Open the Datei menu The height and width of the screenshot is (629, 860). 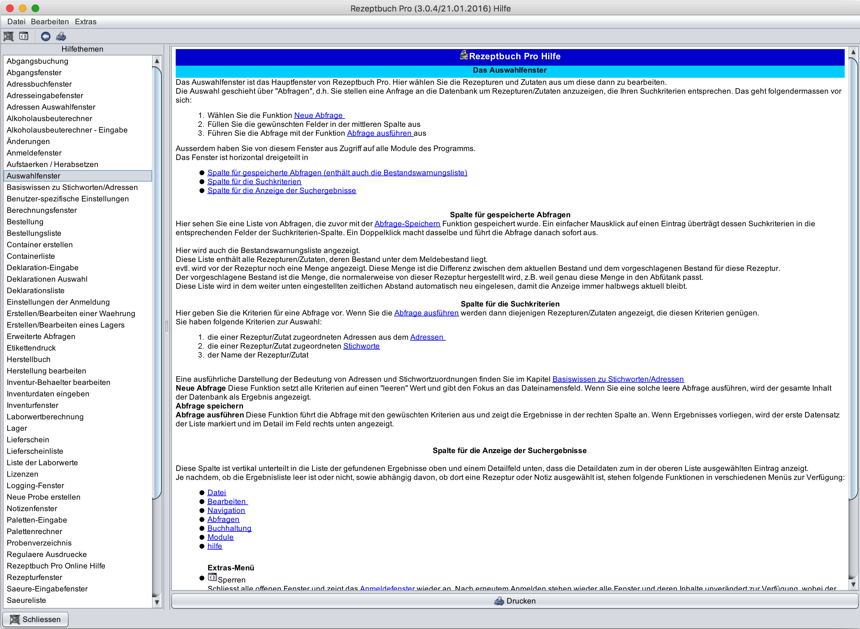[16, 22]
